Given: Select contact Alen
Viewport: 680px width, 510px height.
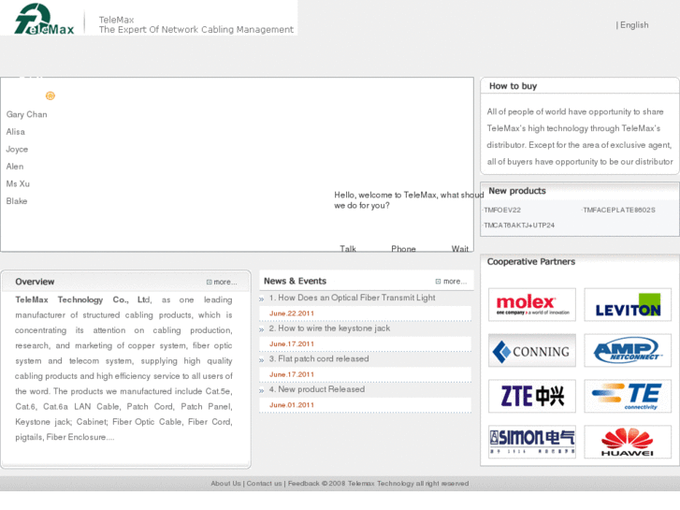Looking at the screenshot, I should [x=15, y=167].
